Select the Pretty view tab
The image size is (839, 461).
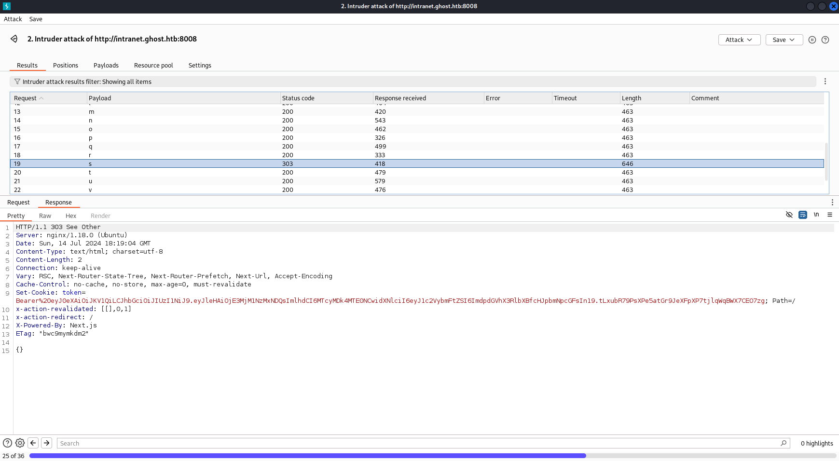pyautogui.click(x=16, y=216)
